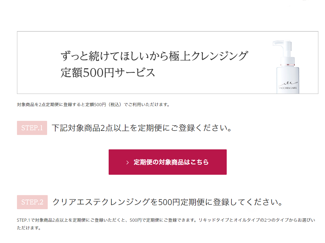
Task: Click the chevron arrow inside the crimson button
Action: click(127, 163)
